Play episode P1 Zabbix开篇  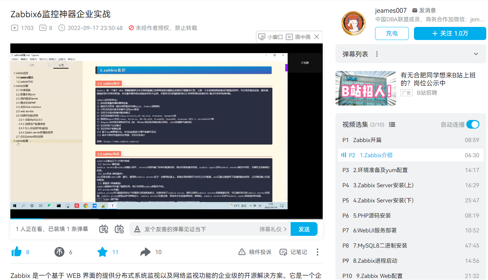pos(411,140)
